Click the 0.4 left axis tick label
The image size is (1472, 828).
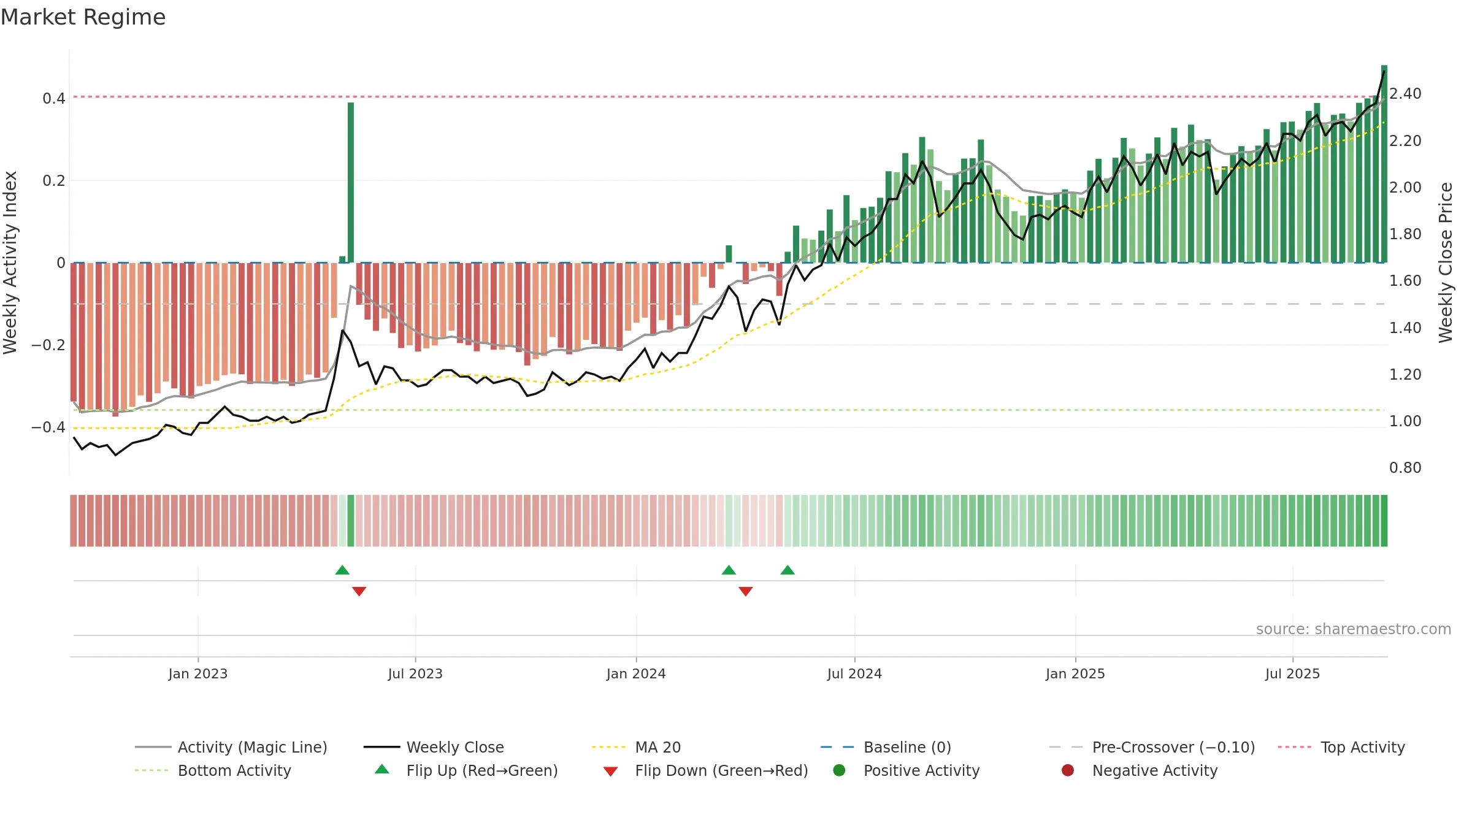[x=54, y=98]
